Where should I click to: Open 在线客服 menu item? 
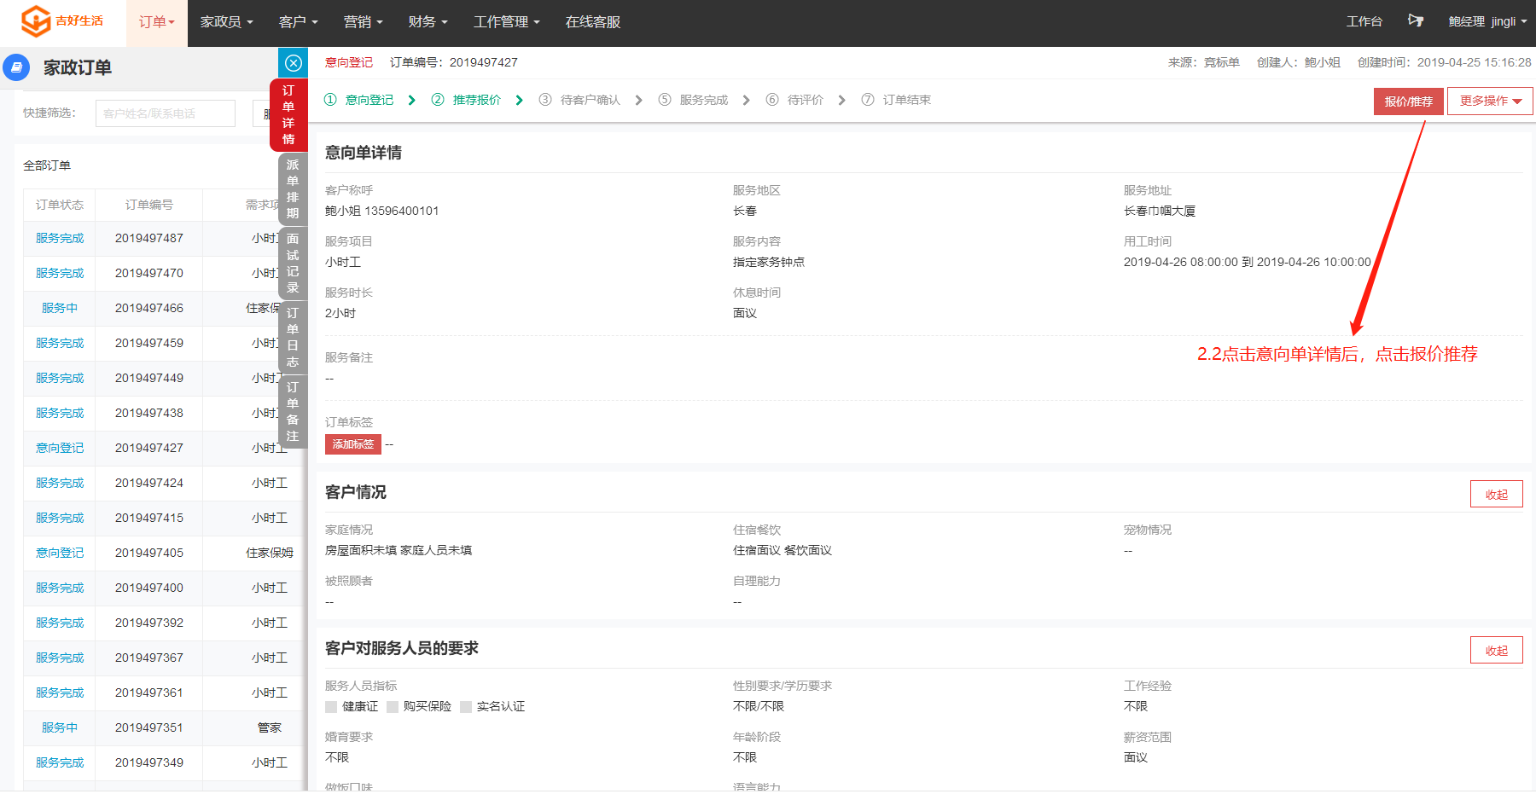coord(593,22)
